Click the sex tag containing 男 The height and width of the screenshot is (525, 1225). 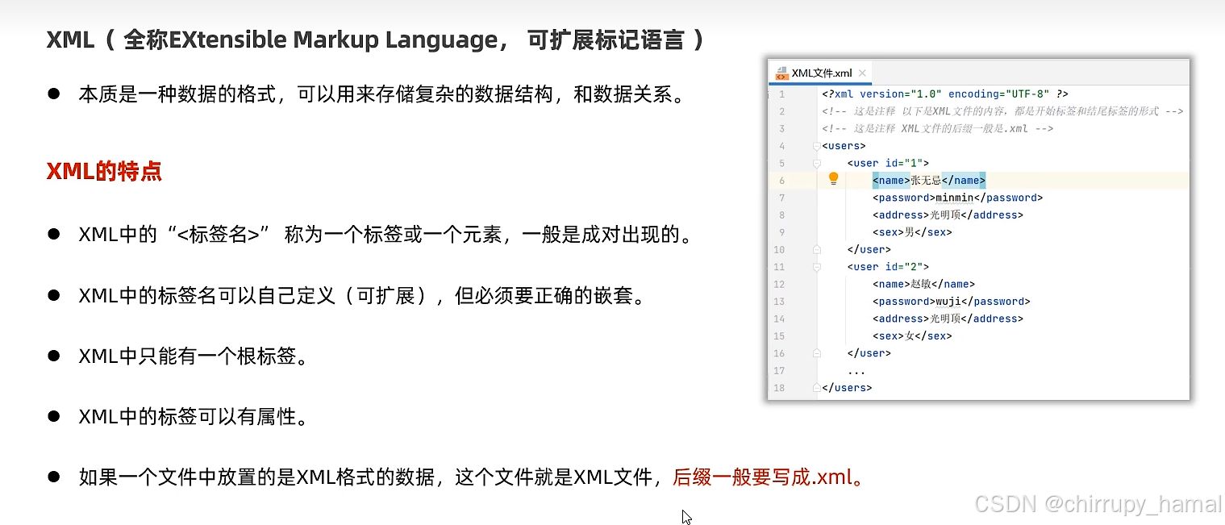pos(912,232)
